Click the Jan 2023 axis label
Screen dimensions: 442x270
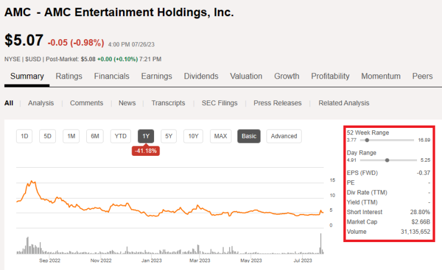(x=151, y=260)
